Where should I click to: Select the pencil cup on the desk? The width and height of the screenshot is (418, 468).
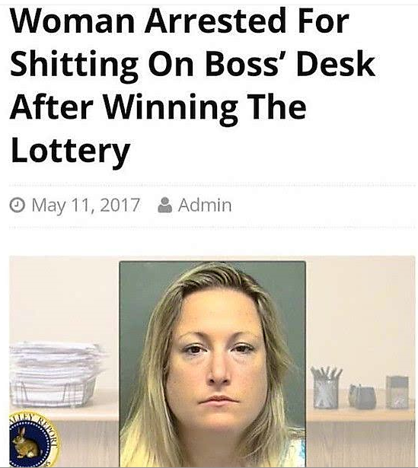[326, 387]
